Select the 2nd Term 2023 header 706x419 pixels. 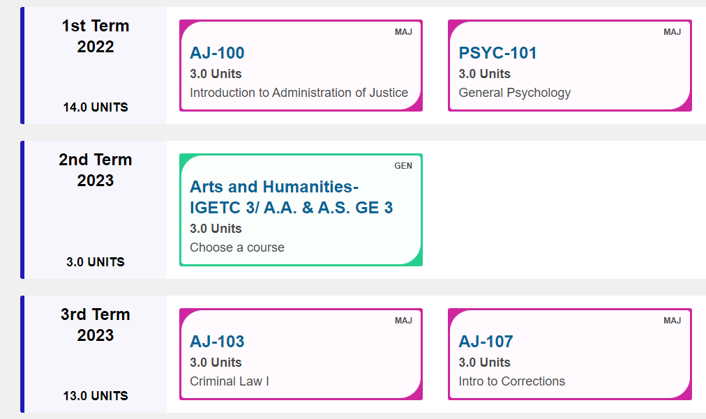pos(96,169)
